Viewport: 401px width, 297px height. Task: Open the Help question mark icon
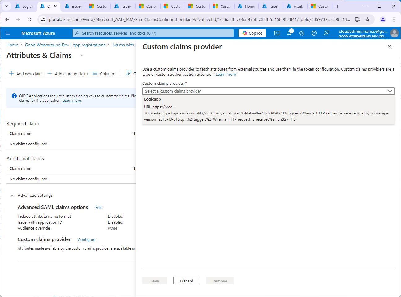[314, 33]
